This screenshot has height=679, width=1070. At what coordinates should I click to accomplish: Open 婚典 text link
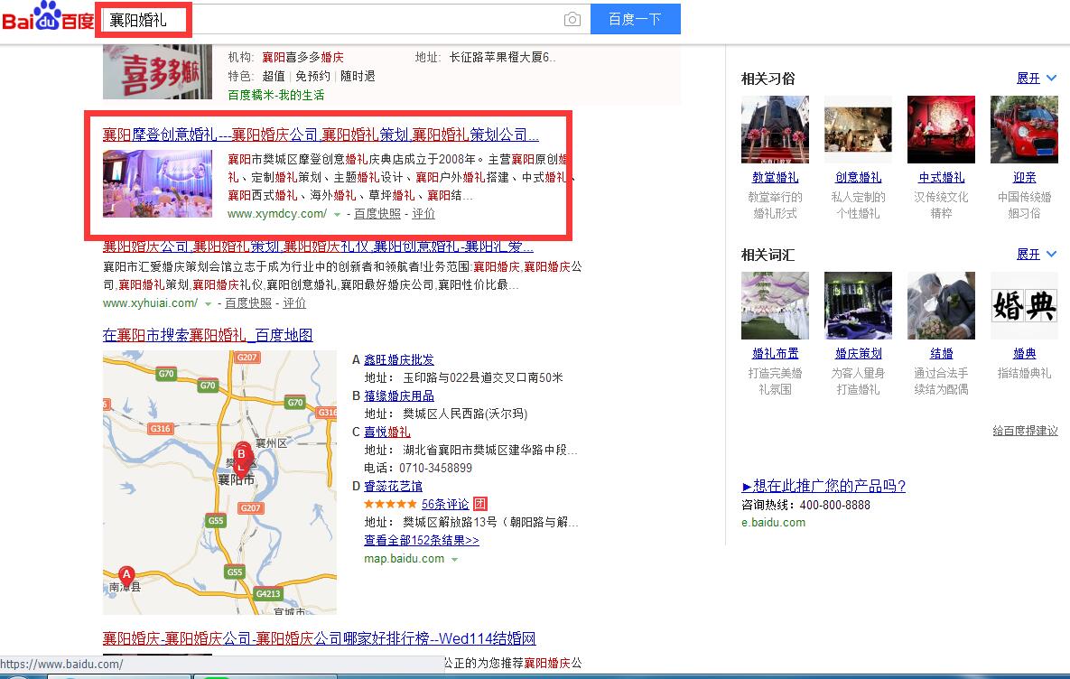(x=1024, y=353)
